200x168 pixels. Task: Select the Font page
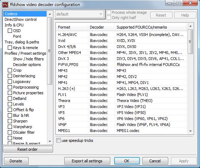[17, 36]
